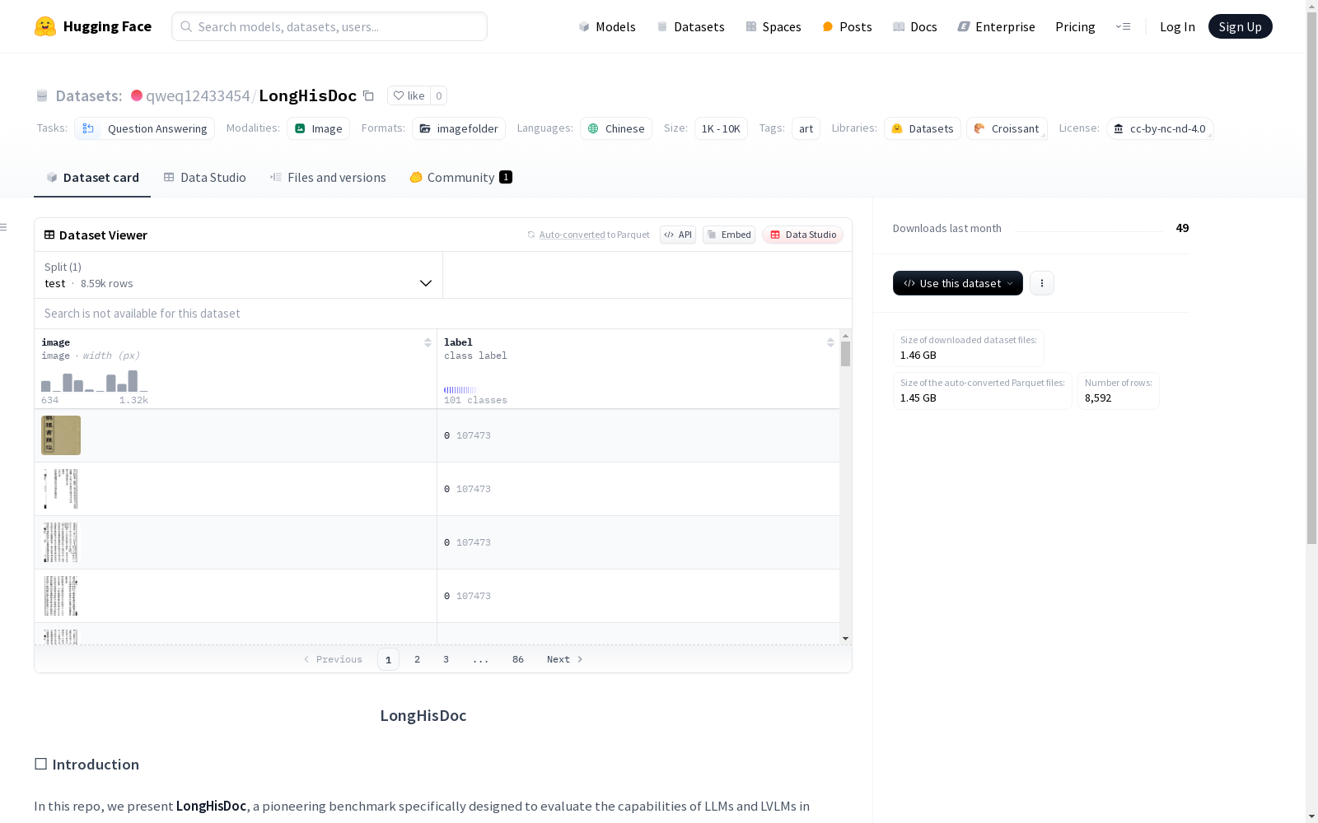The height and width of the screenshot is (823, 1318).
Task: Click the API button in Dataset Viewer
Action: pyautogui.click(x=678, y=235)
